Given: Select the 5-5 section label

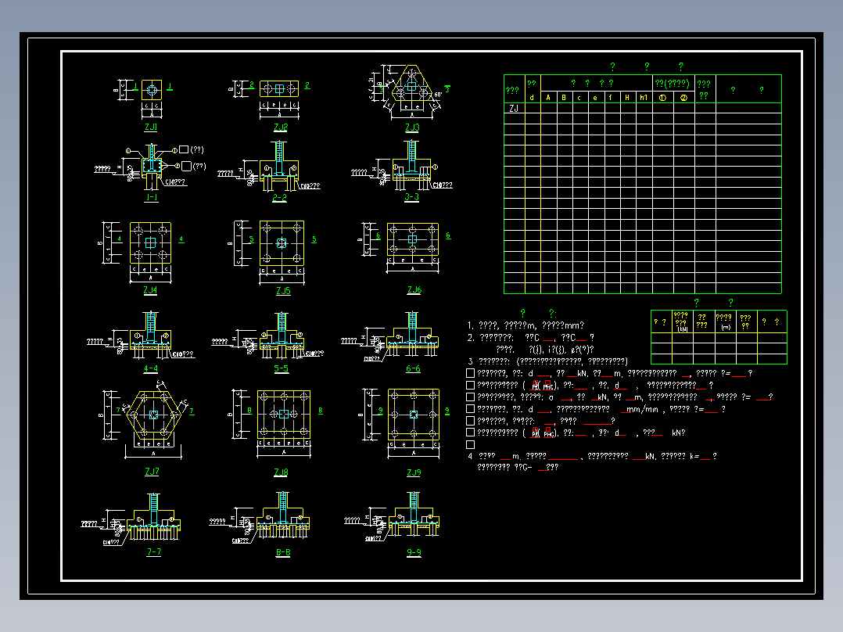Looking at the screenshot, I should 282,368.
